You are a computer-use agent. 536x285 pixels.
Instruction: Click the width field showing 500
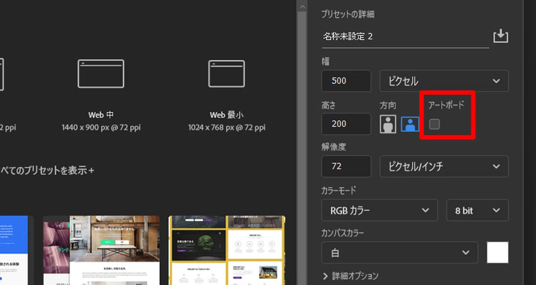[346, 81]
